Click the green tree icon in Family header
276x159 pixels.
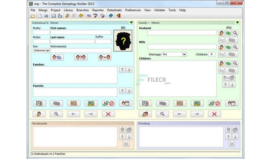pyautogui.click(x=237, y=23)
